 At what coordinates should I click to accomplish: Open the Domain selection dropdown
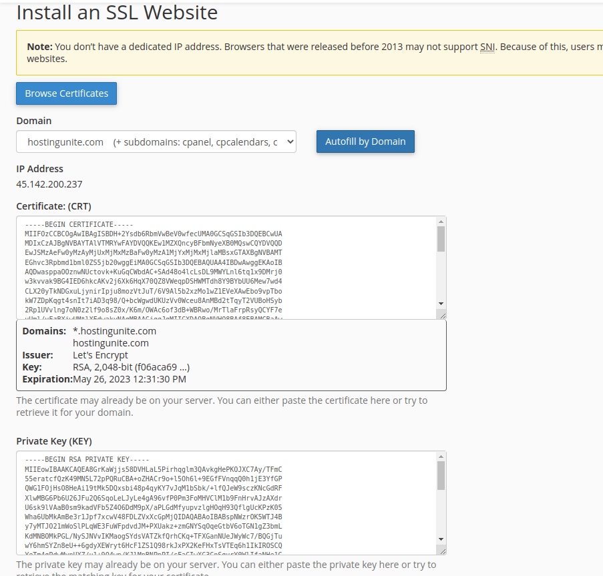coord(156,141)
